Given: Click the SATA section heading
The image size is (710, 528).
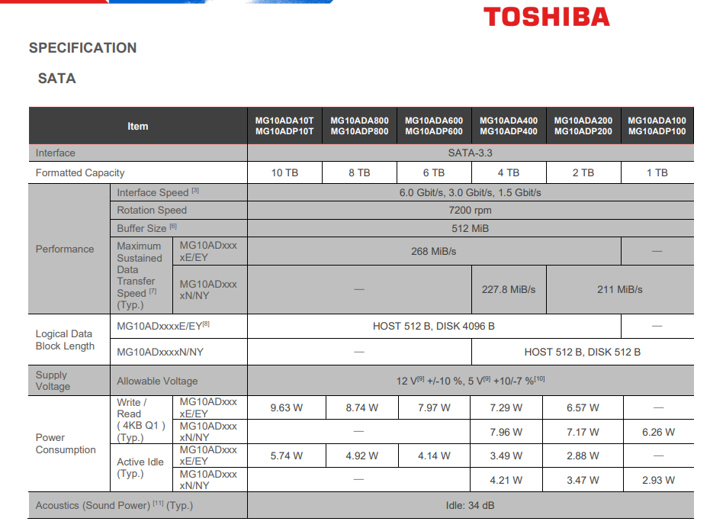Looking at the screenshot, I should (x=56, y=79).
